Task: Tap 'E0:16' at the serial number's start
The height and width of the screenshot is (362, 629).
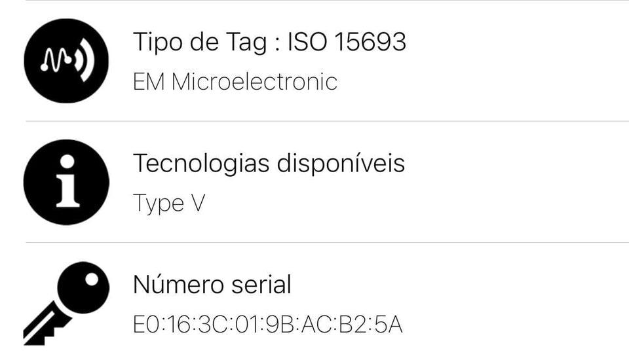Action: pyautogui.click(x=161, y=324)
